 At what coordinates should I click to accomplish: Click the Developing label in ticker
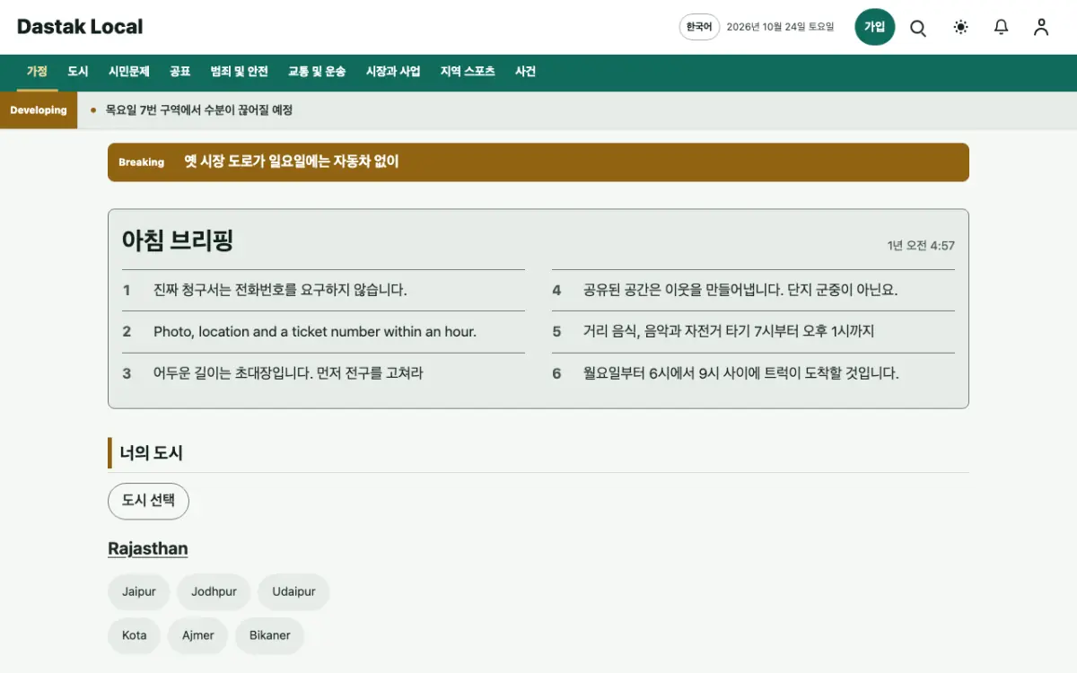click(x=39, y=110)
